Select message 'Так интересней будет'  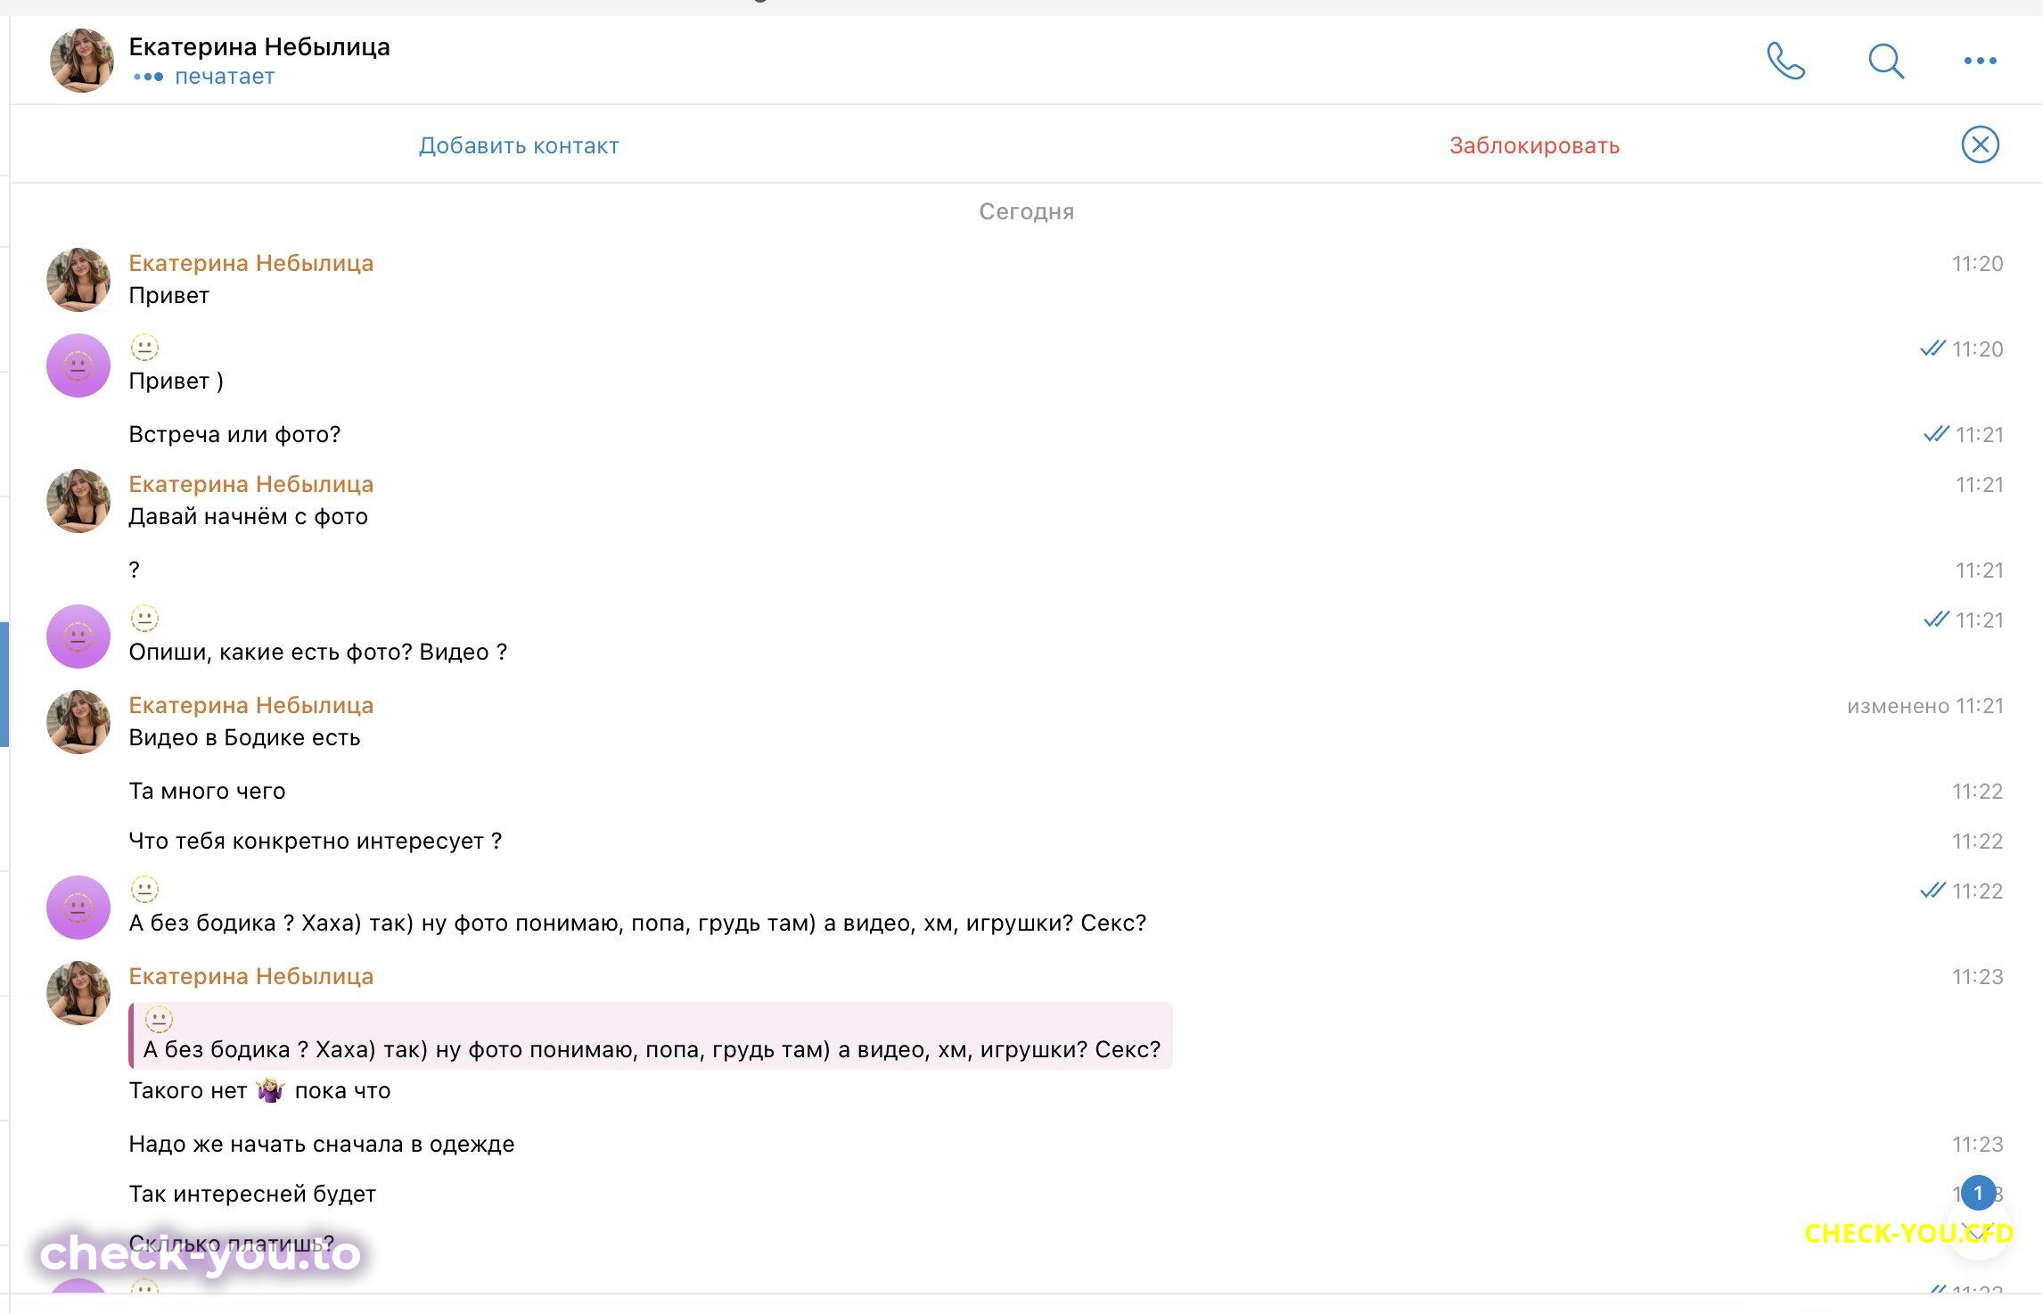pyautogui.click(x=252, y=1194)
